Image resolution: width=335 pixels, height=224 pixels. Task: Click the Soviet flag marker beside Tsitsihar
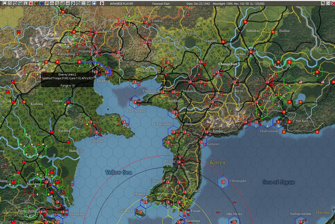point(245,22)
